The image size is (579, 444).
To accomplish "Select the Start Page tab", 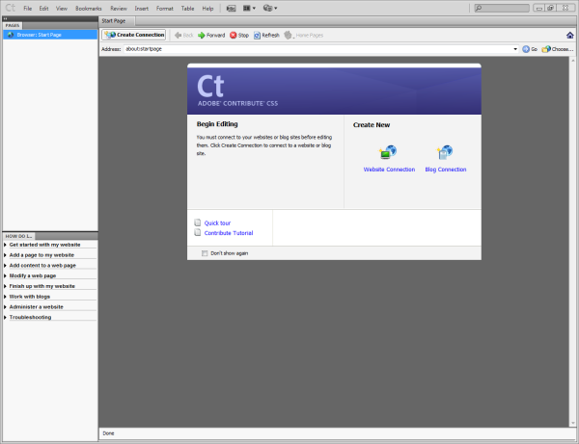I will [x=113, y=21].
